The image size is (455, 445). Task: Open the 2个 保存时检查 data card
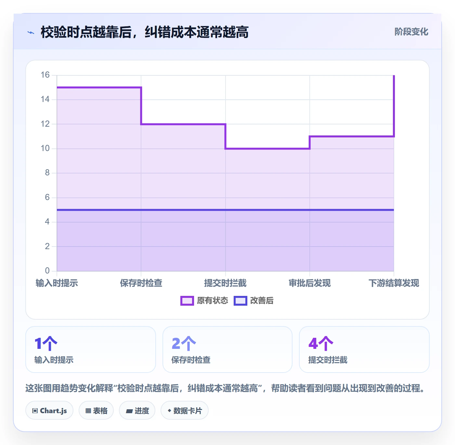click(227, 350)
